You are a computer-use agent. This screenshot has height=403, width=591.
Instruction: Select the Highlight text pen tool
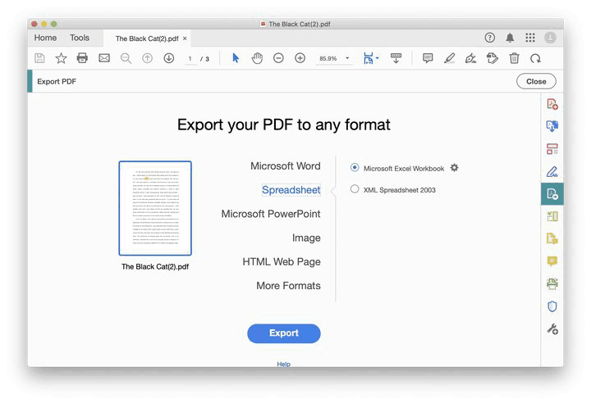(x=449, y=58)
